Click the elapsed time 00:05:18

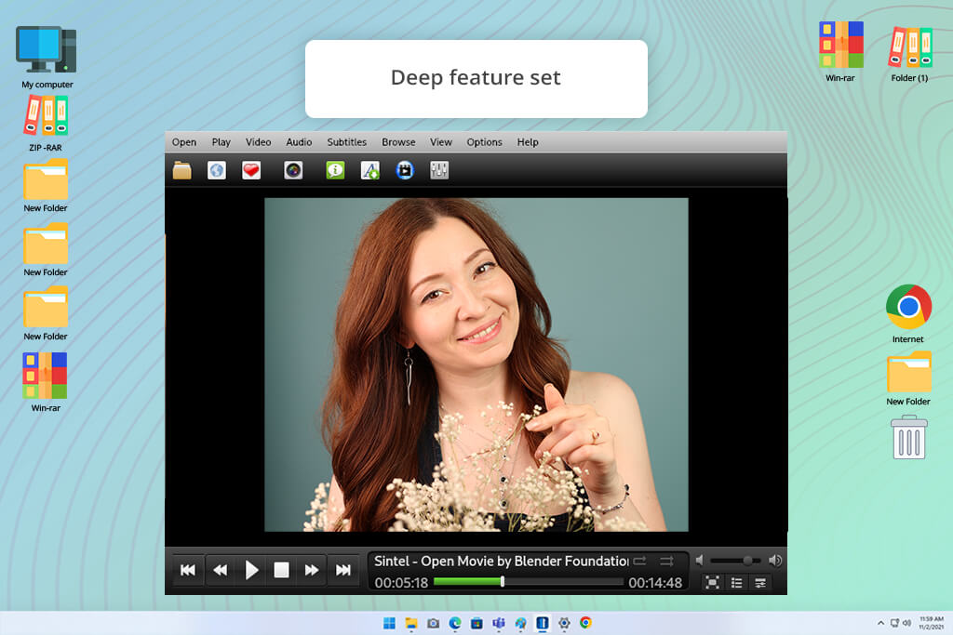(401, 583)
